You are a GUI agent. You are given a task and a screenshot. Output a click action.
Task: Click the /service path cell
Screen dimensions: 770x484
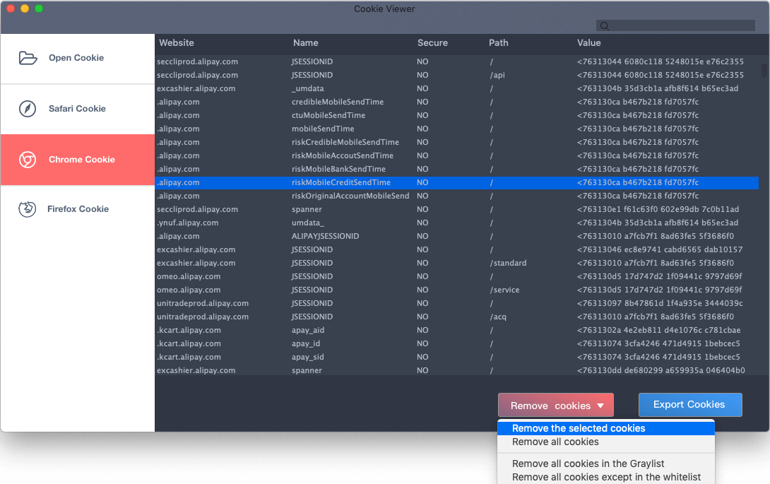[504, 290]
